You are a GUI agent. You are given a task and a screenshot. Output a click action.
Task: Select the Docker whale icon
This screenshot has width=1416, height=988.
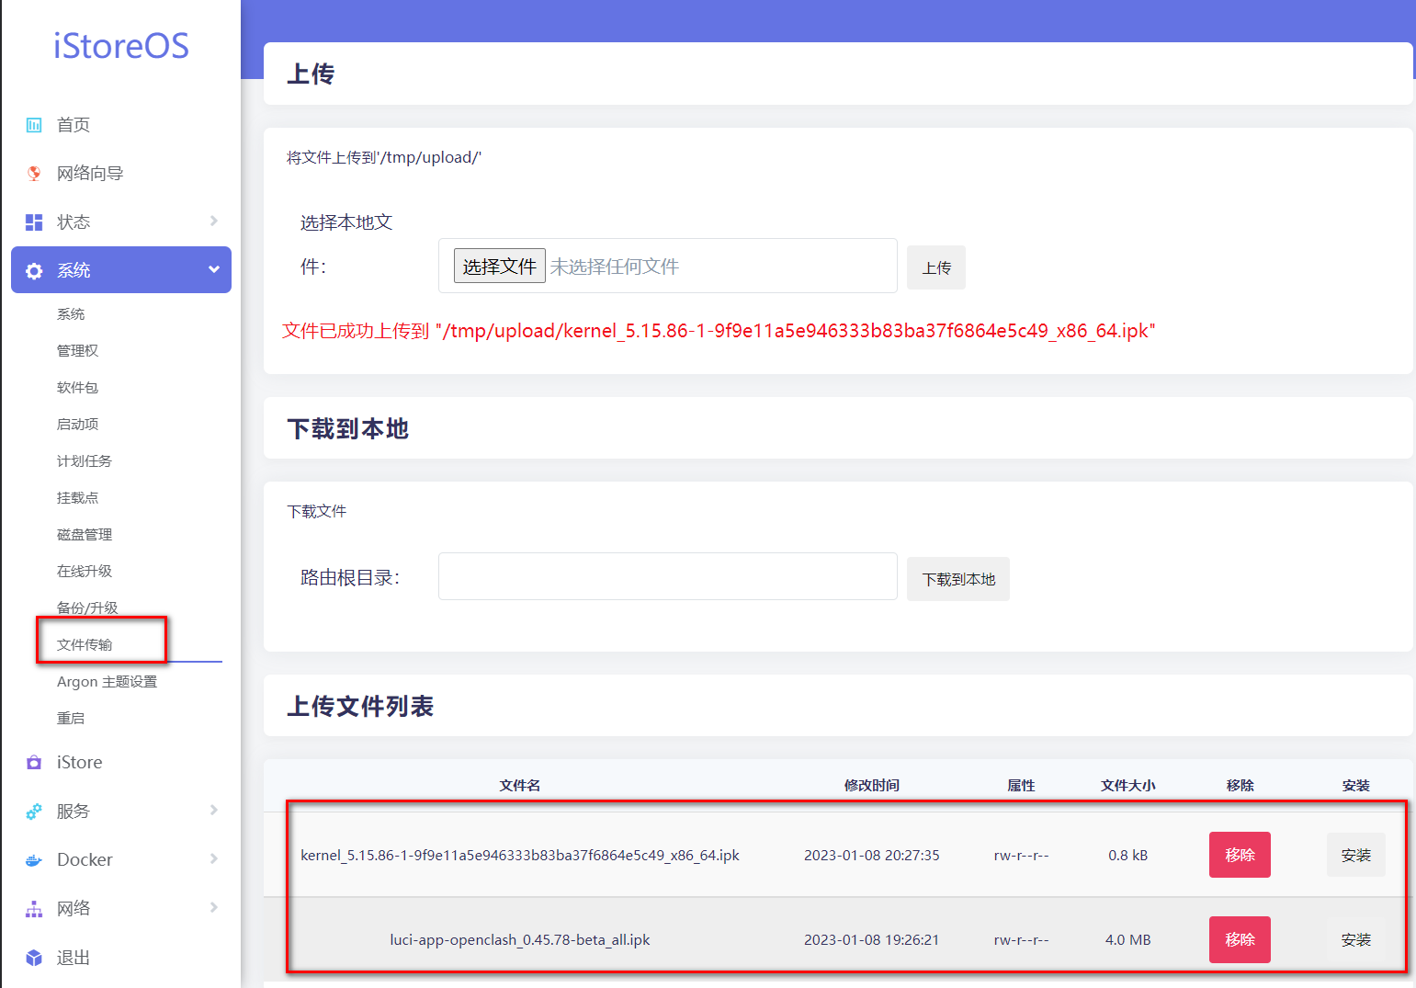point(34,859)
